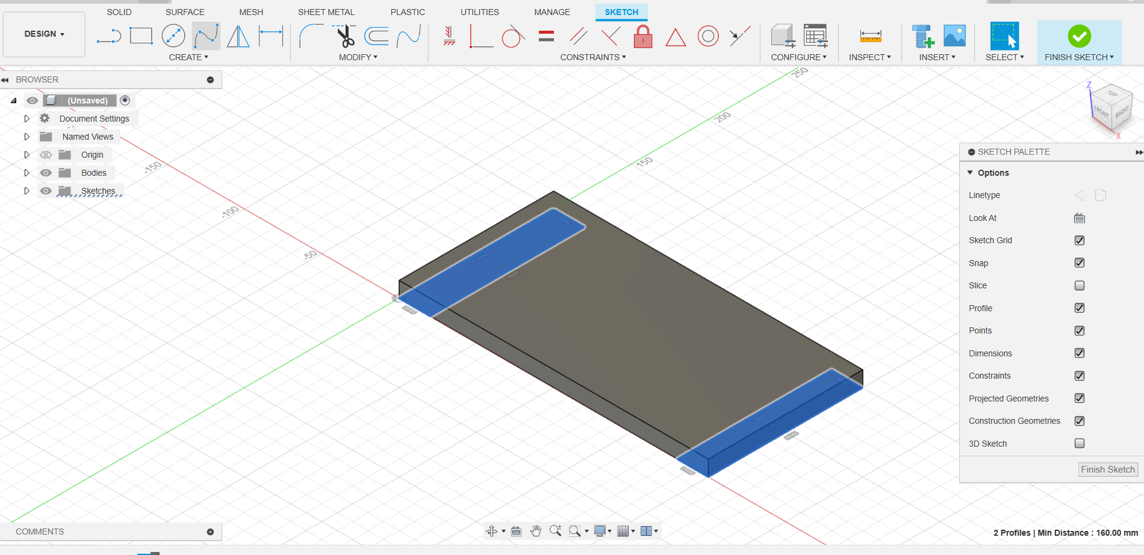Image resolution: width=1144 pixels, height=555 pixels.
Task: Switch to the PLASTIC tab
Action: click(408, 12)
